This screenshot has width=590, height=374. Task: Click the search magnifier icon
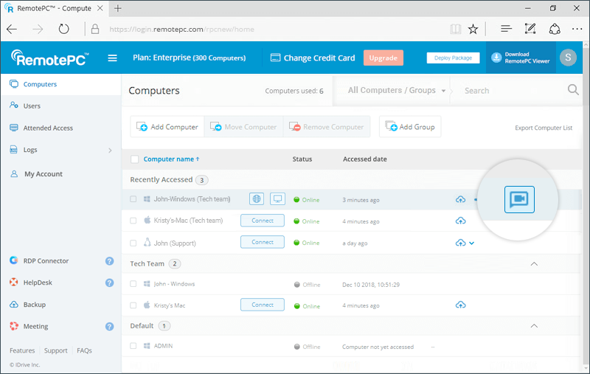point(573,90)
